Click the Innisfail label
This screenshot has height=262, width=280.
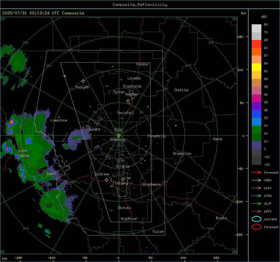click(125, 113)
